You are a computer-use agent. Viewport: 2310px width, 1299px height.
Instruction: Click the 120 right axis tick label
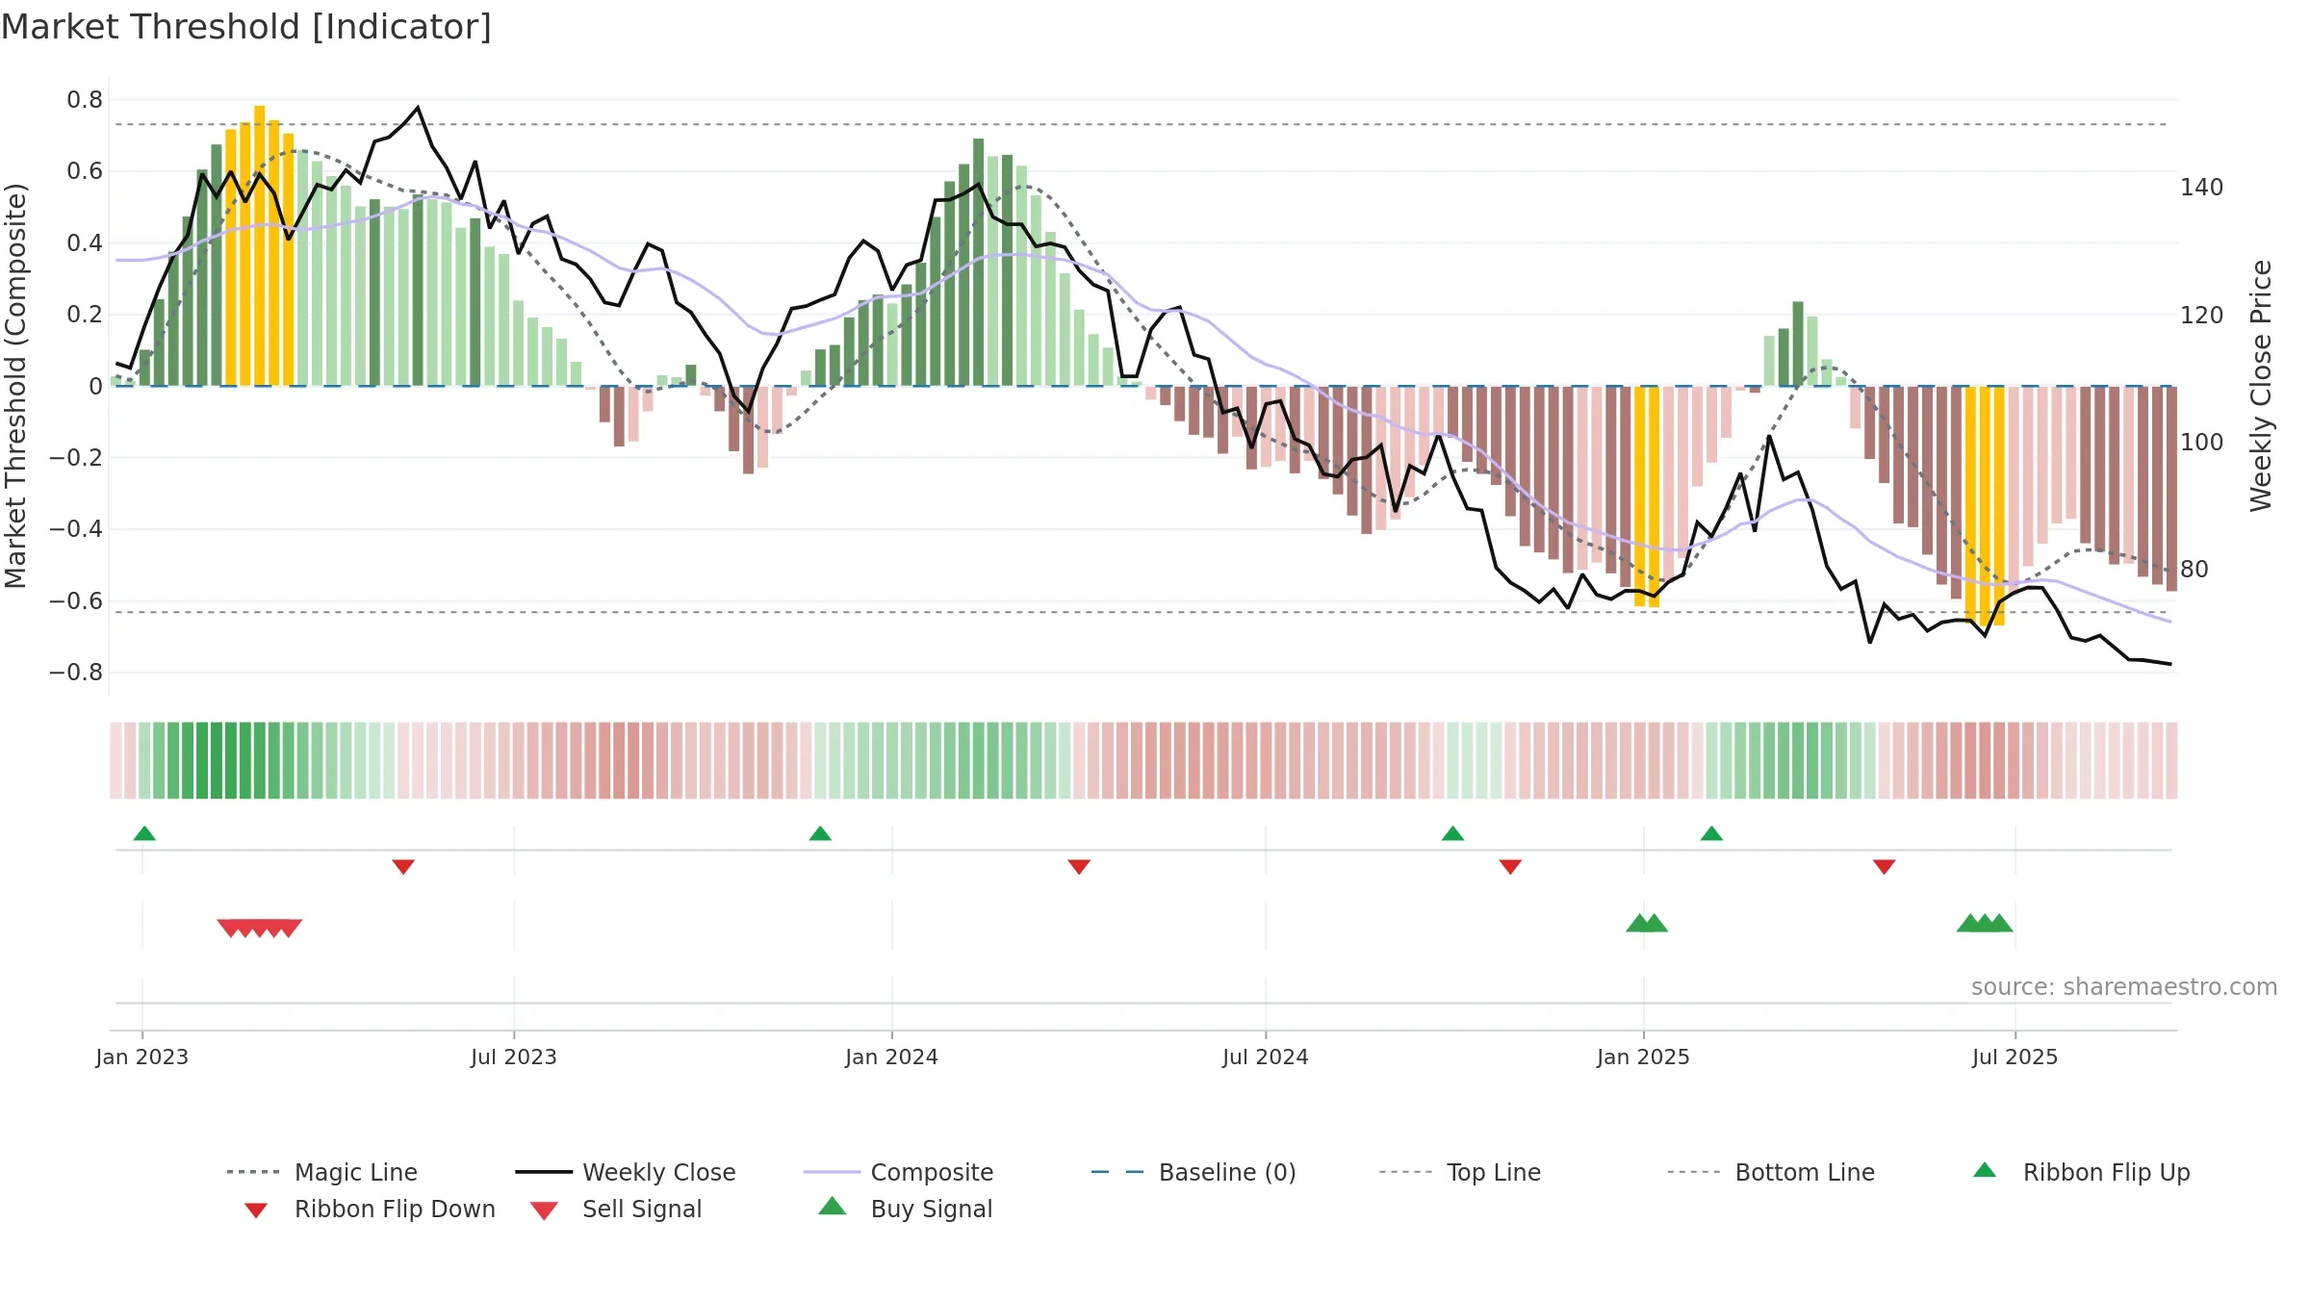[2202, 316]
